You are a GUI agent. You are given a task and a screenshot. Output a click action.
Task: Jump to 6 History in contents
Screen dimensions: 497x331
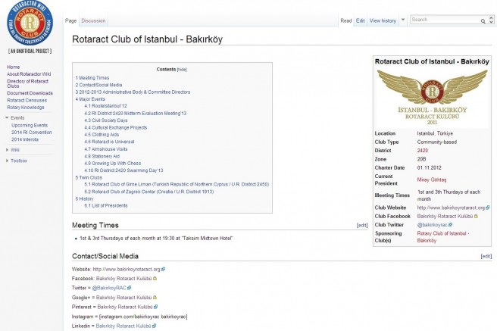point(84,199)
